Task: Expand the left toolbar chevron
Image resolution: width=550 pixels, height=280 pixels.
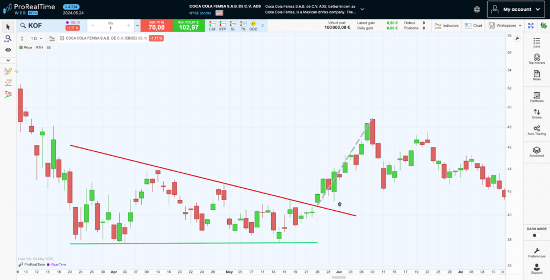Action: coord(8,60)
